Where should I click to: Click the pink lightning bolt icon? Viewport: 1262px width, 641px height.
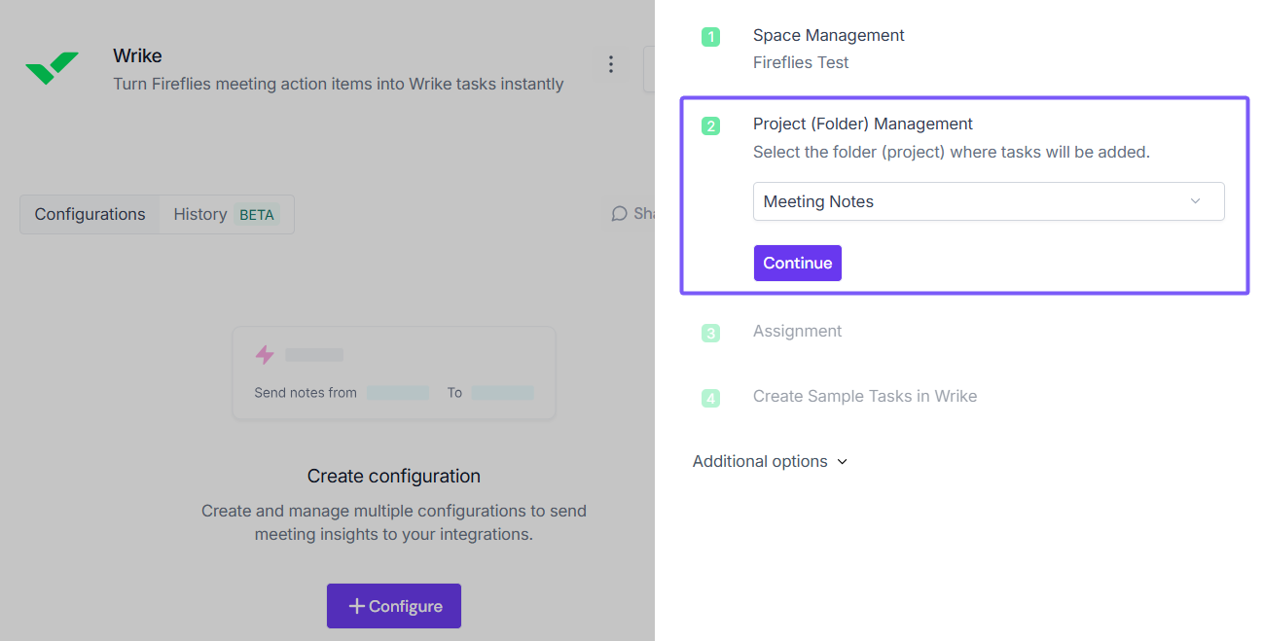coord(265,355)
